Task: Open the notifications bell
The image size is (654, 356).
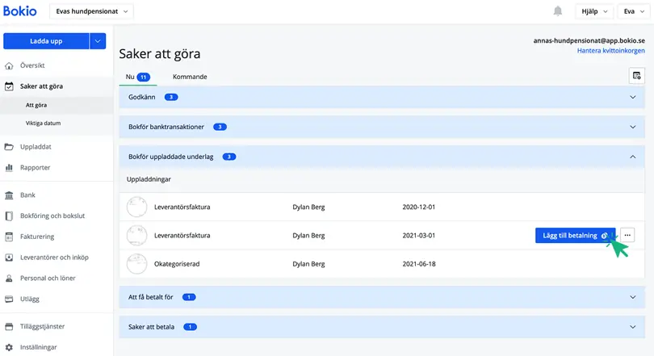Action: (x=558, y=11)
